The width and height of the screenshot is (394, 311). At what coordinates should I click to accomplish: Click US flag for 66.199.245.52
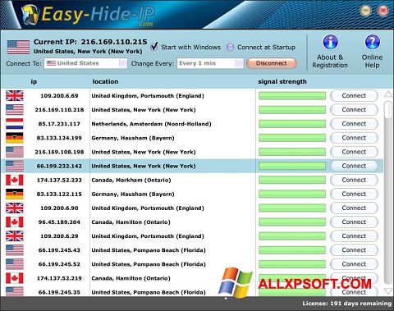(x=15, y=264)
